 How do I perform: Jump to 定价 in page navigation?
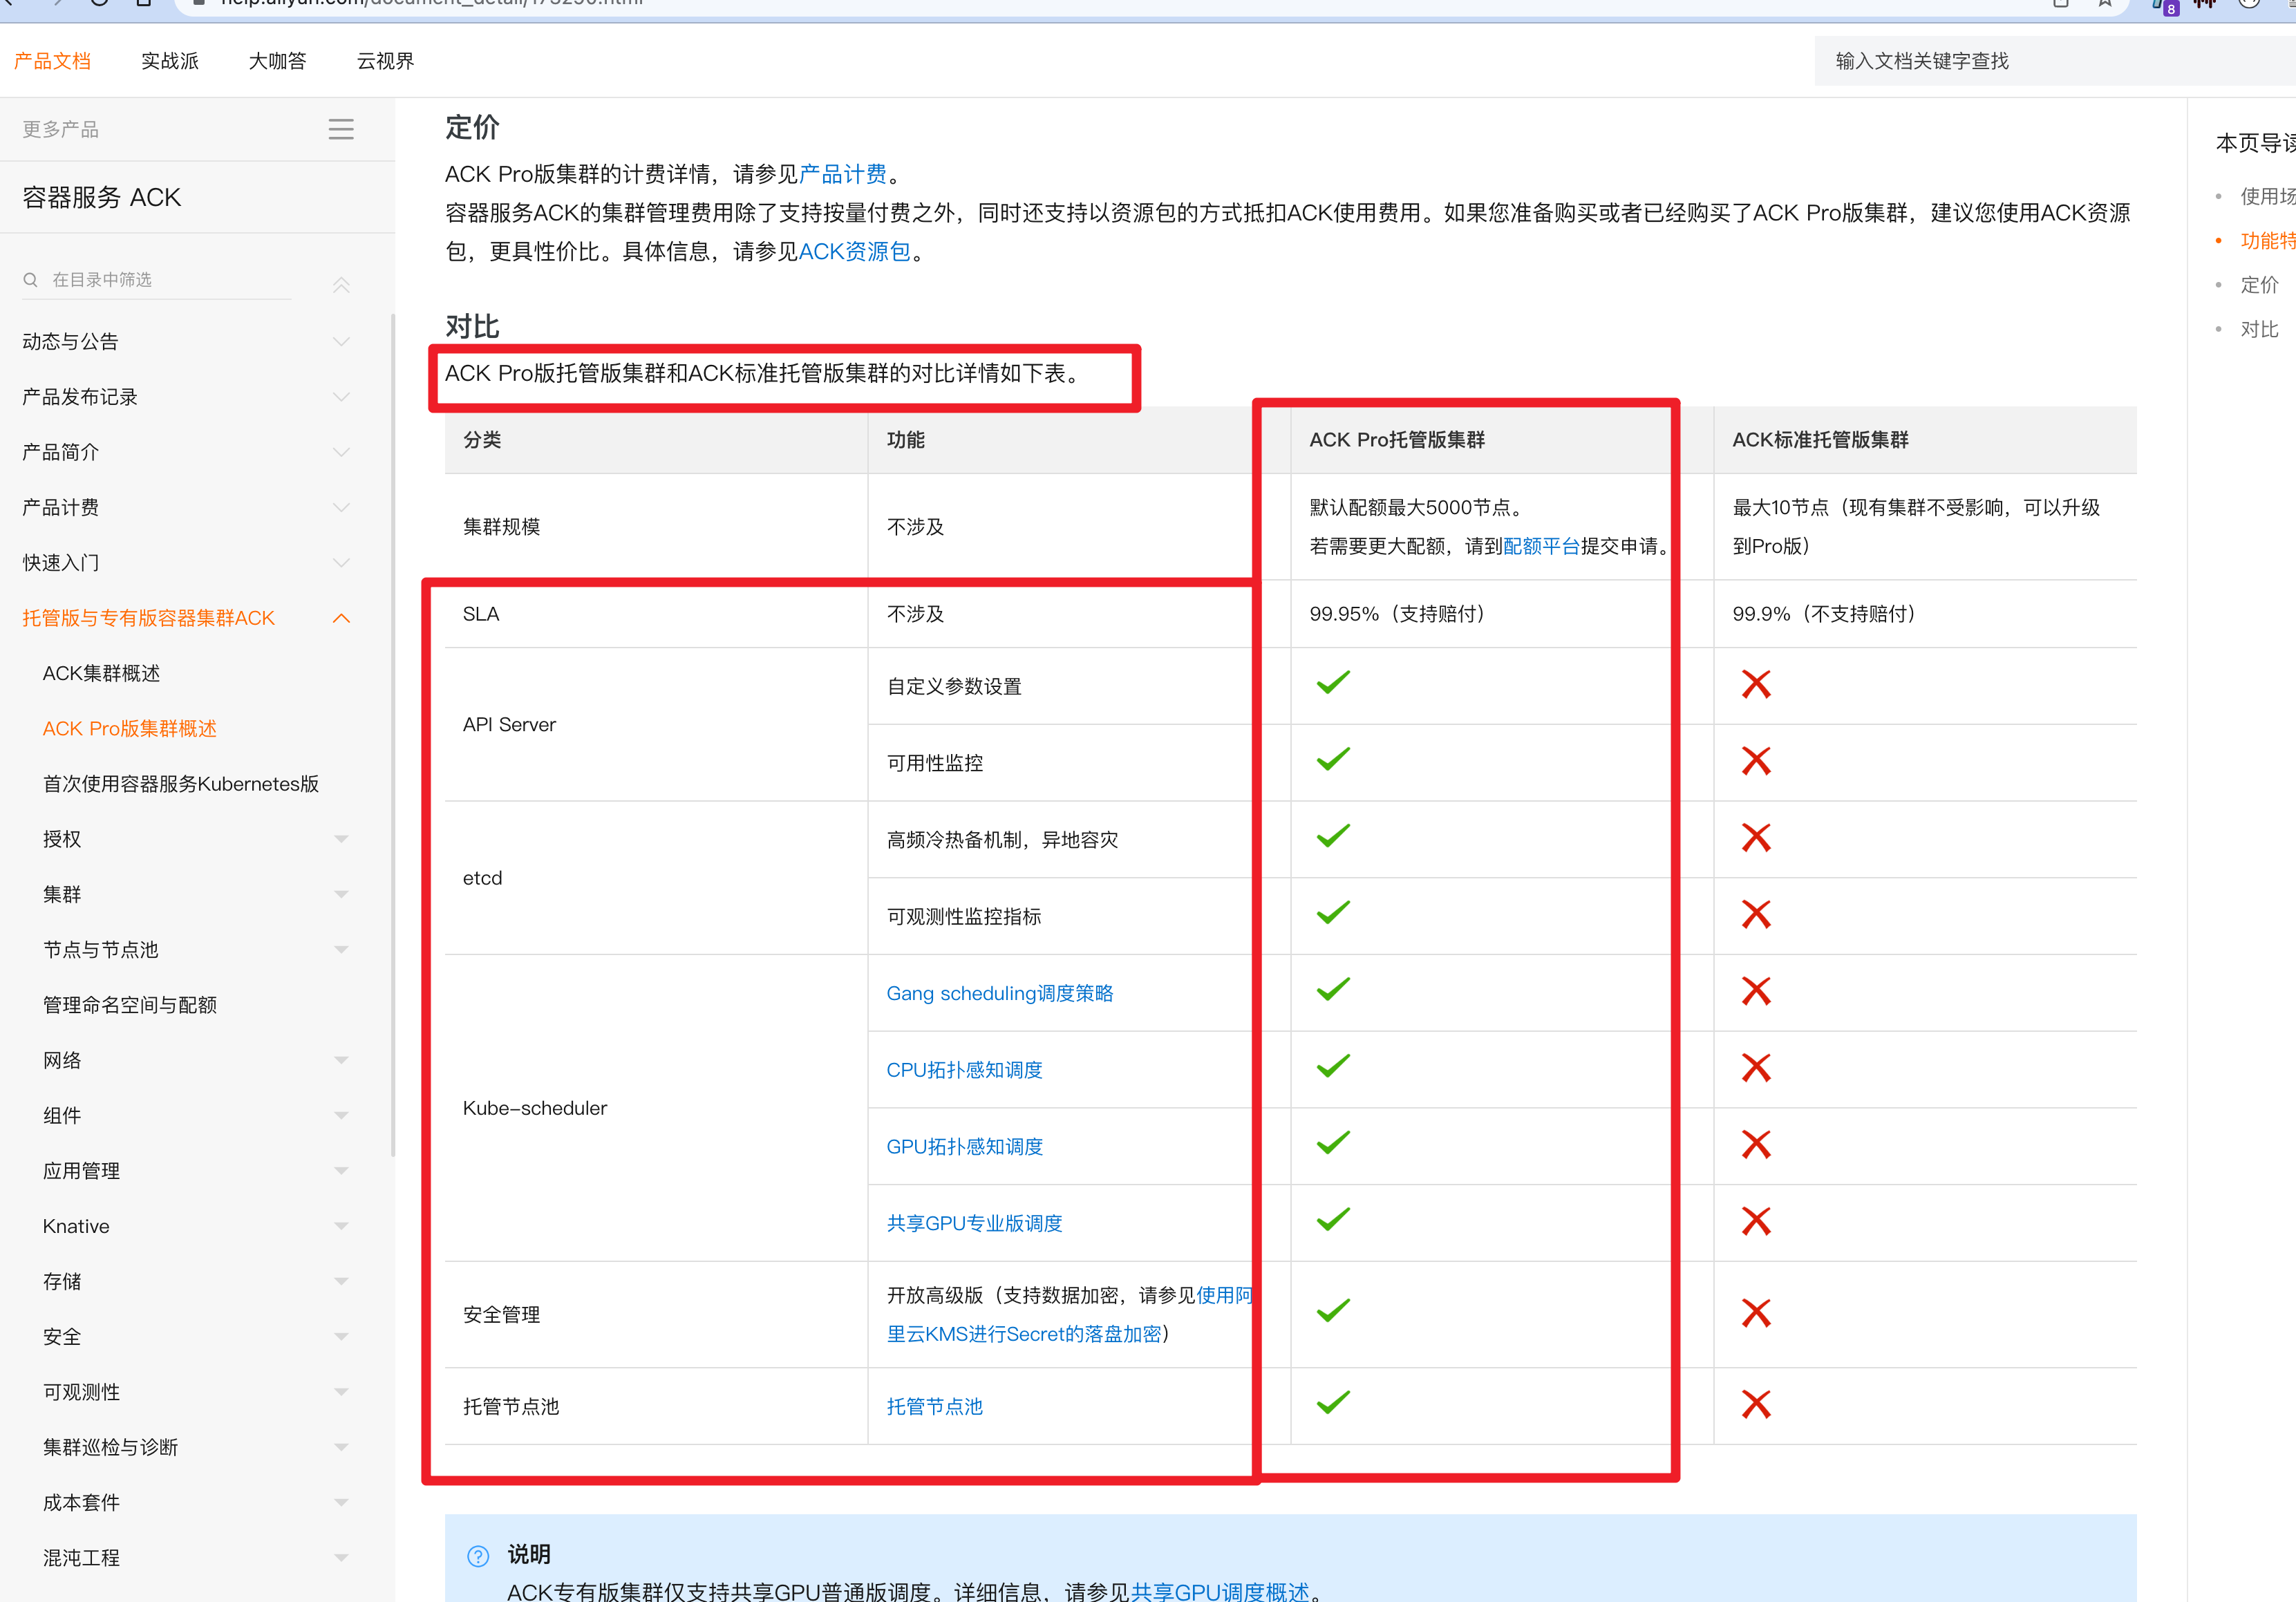2259,285
